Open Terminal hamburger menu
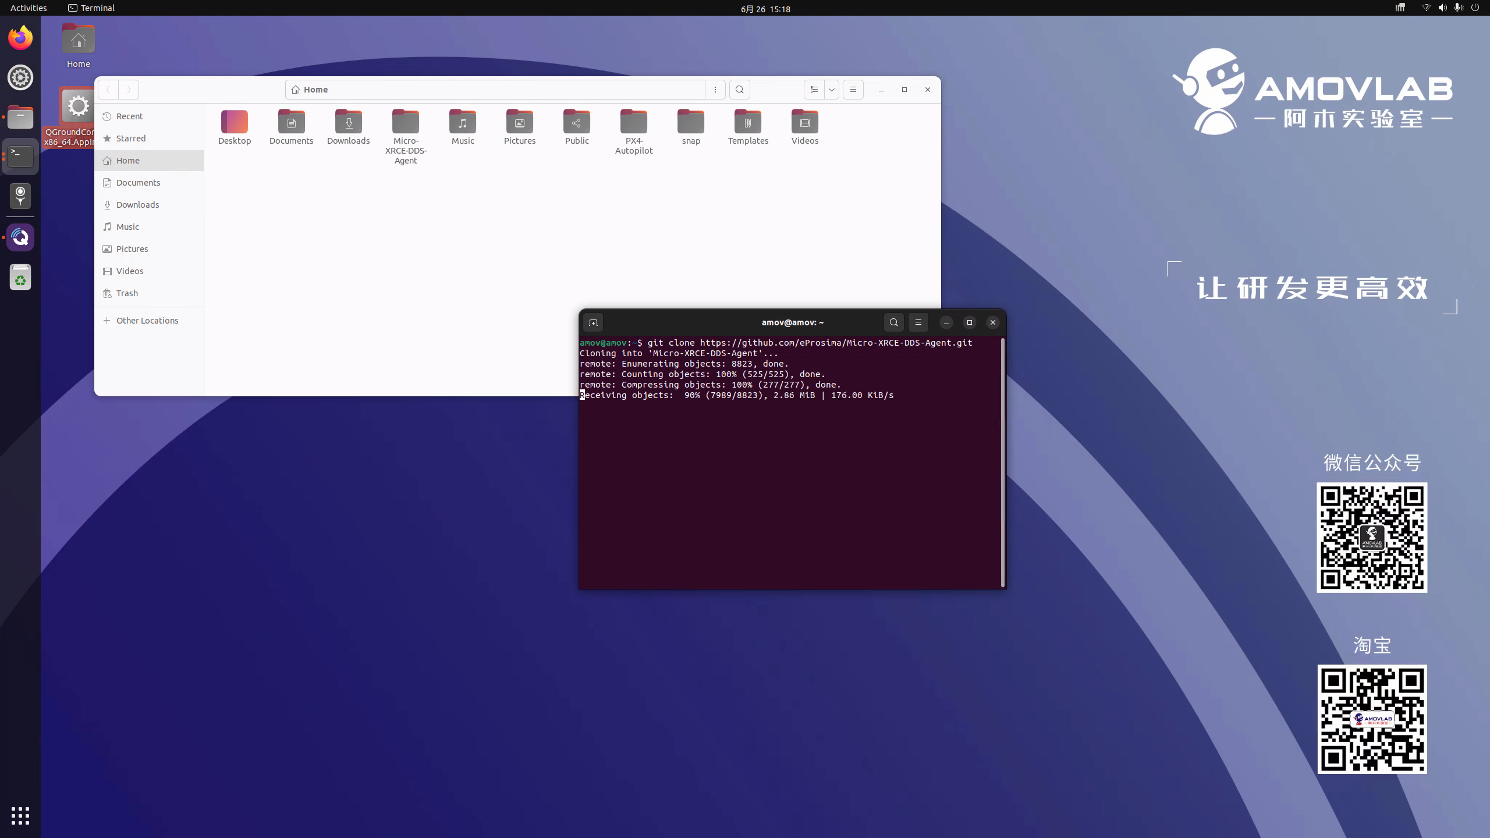1490x838 pixels. click(x=918, y=322)
